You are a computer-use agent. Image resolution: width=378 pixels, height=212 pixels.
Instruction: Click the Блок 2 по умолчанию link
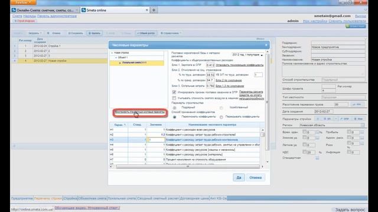pyautogui.click(x=229, y=81)
